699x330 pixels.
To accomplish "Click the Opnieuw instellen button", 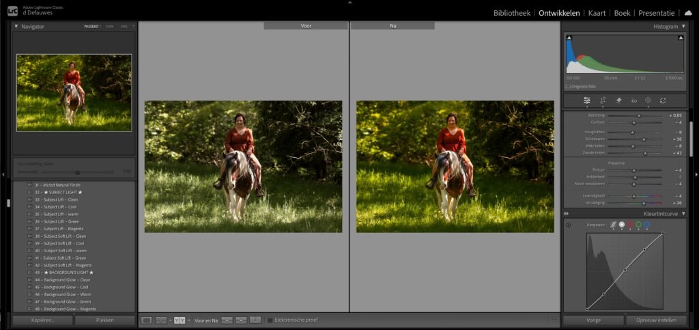I will click(x=656, y=320).
